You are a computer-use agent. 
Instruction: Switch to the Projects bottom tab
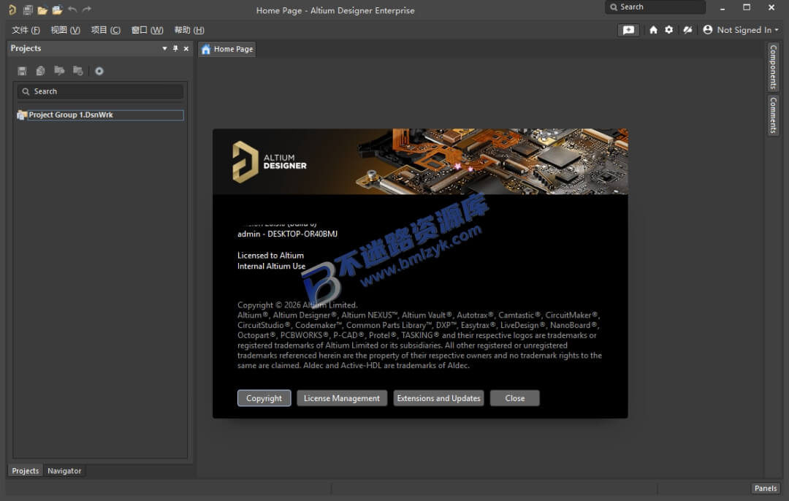pos(25,471)
